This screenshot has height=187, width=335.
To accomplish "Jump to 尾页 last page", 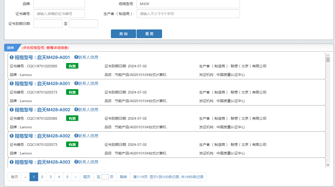I will [87, 177].
